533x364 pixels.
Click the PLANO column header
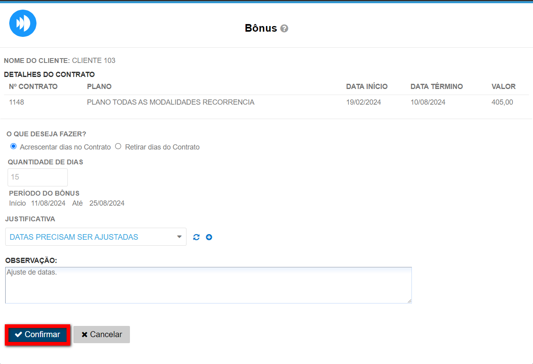[99, 87]
